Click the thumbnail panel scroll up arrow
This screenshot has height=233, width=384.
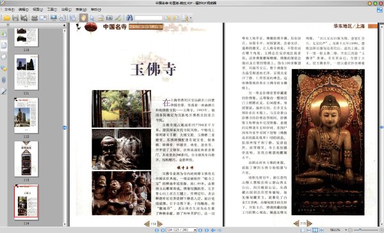[x=65, y=31]
